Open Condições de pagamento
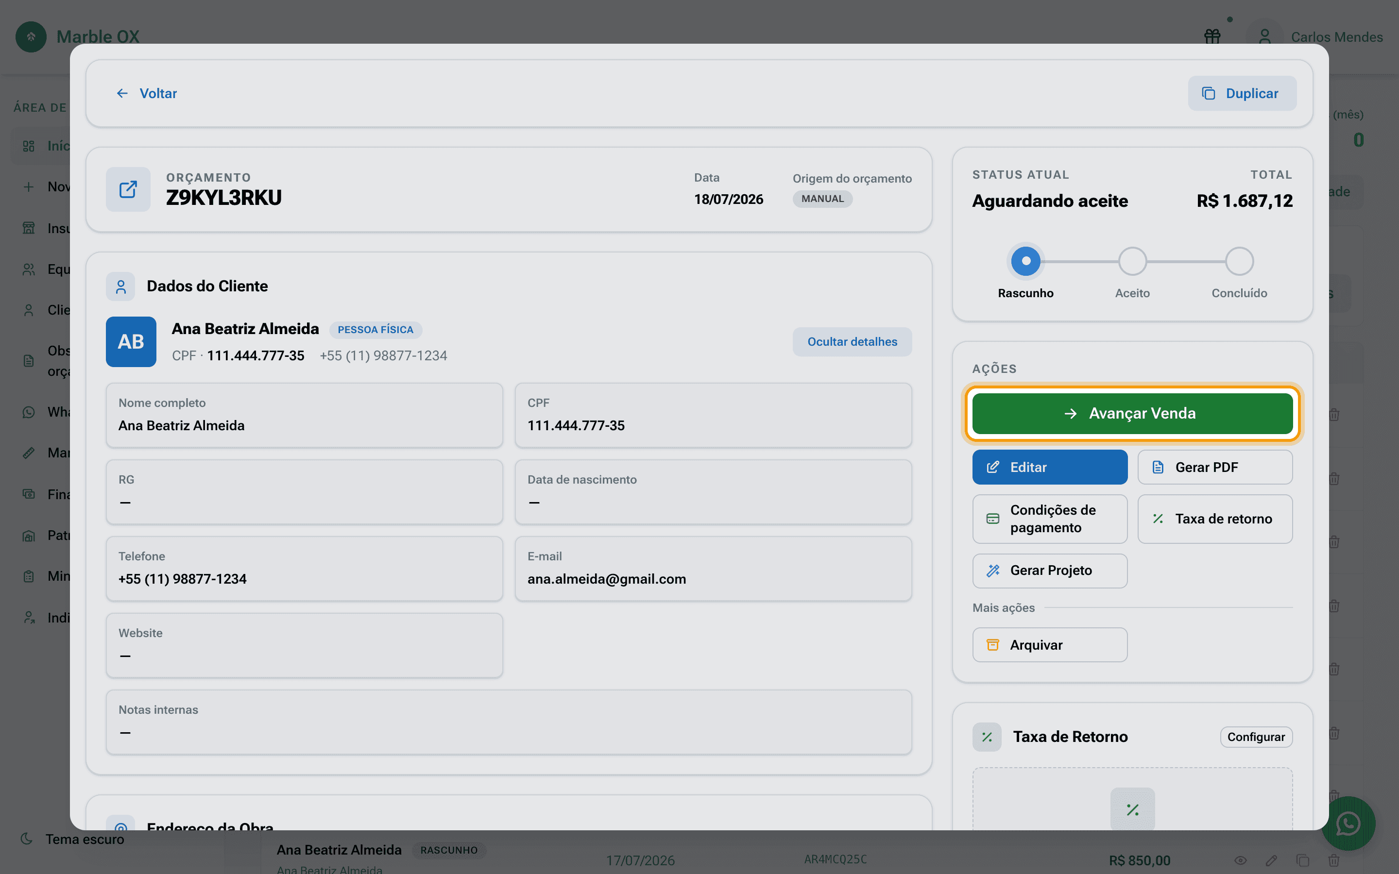The height and width of the screenshot is (874, 1399). [x=1050, y=519]
